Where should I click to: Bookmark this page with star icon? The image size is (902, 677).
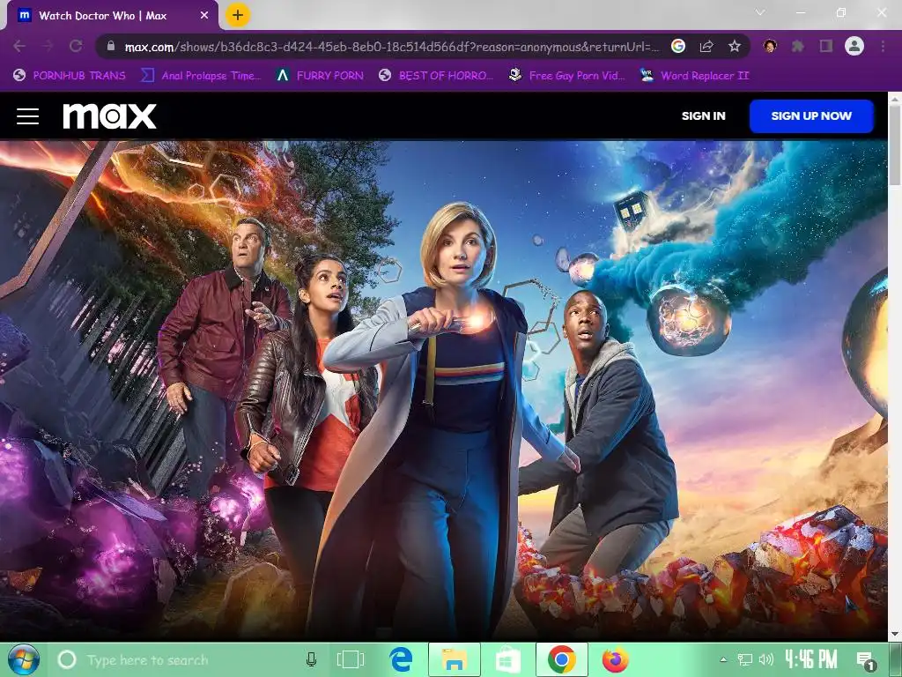point(734,46)
